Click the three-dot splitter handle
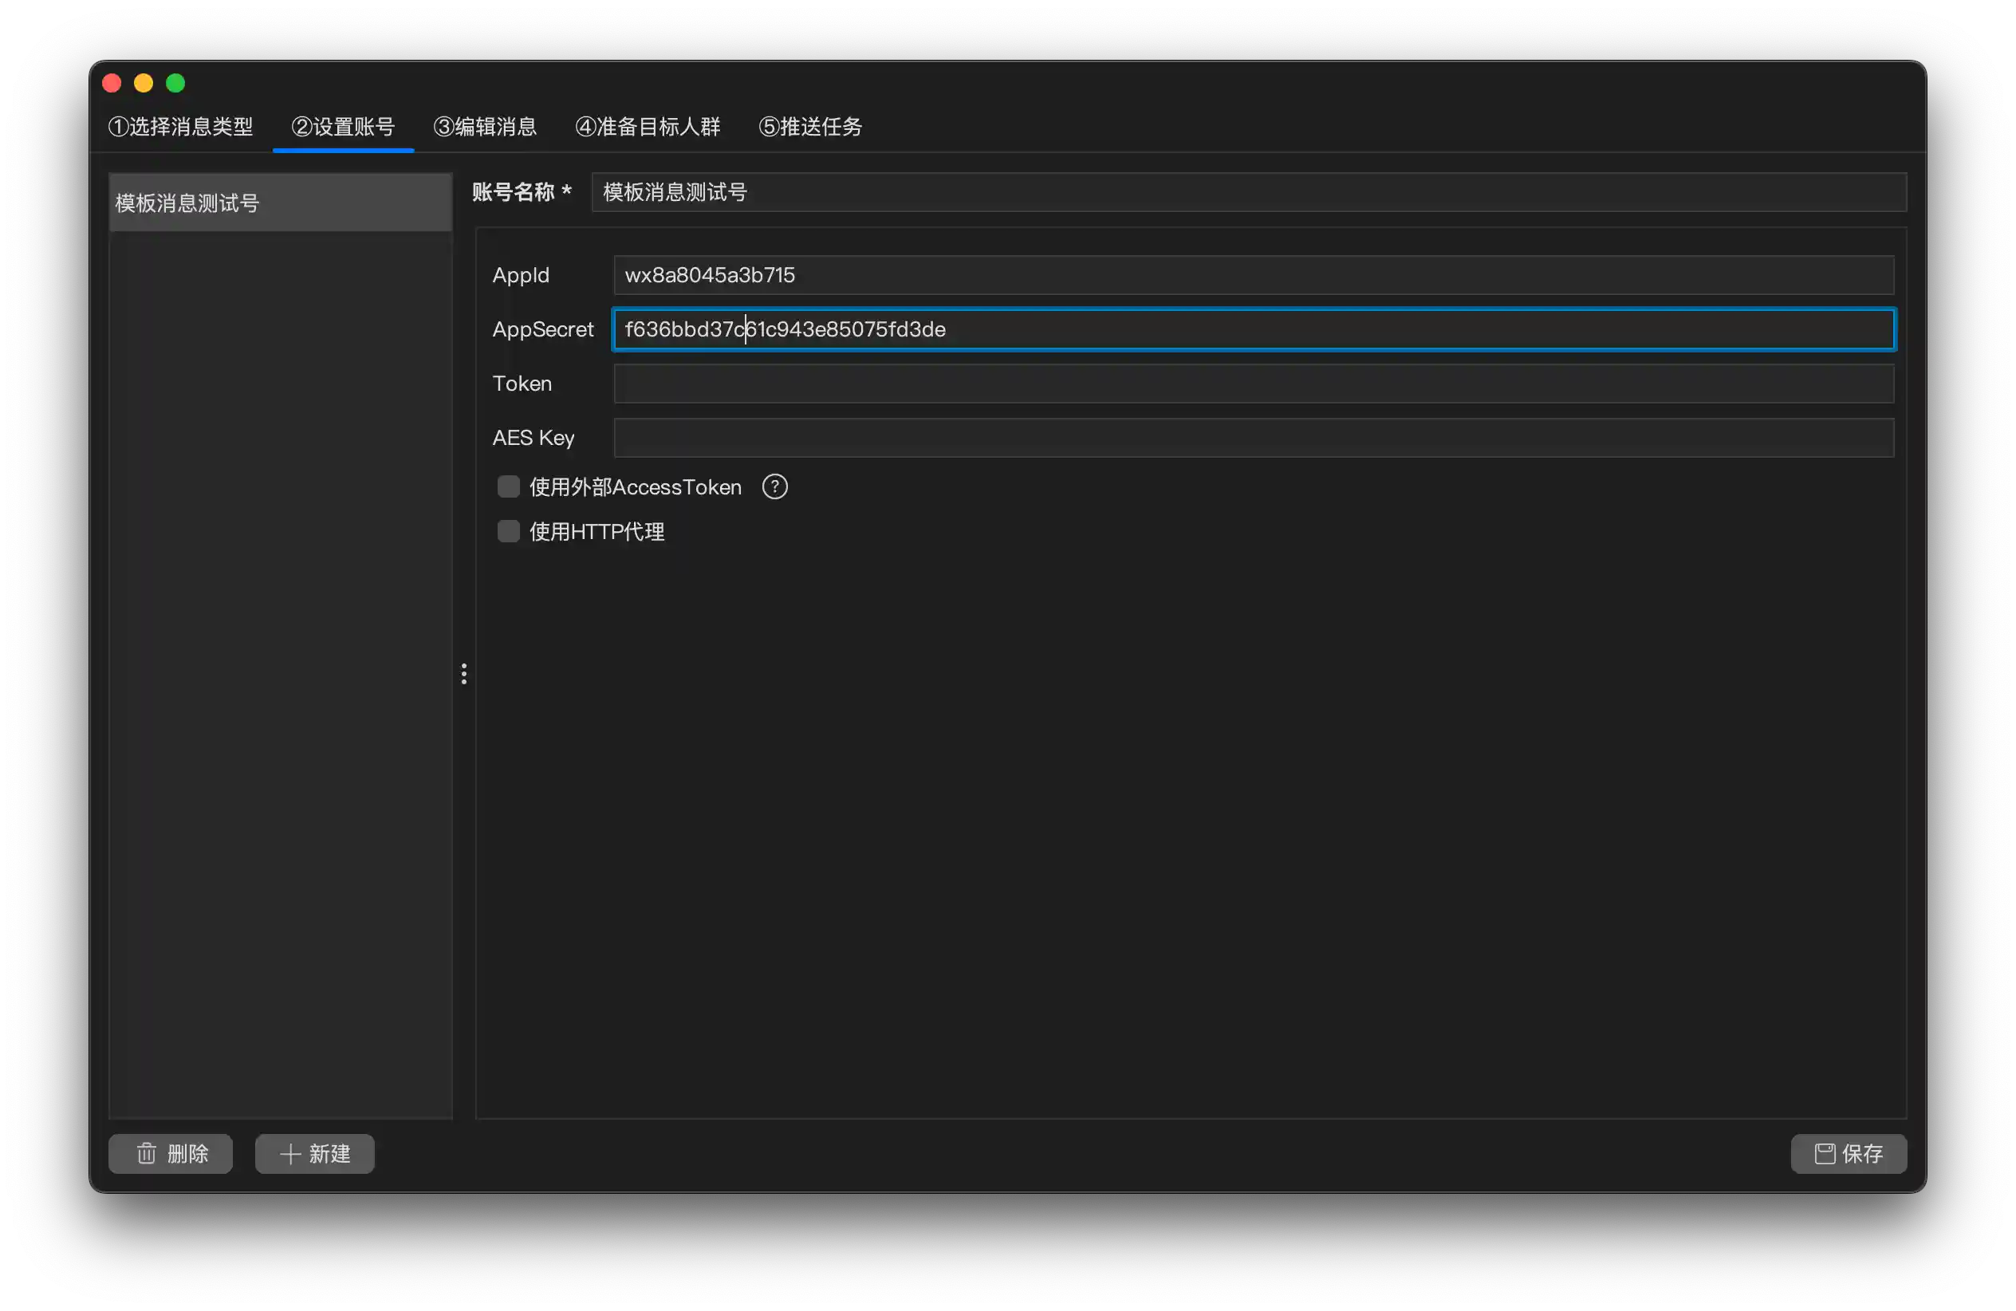 click(x=463, y=674)
